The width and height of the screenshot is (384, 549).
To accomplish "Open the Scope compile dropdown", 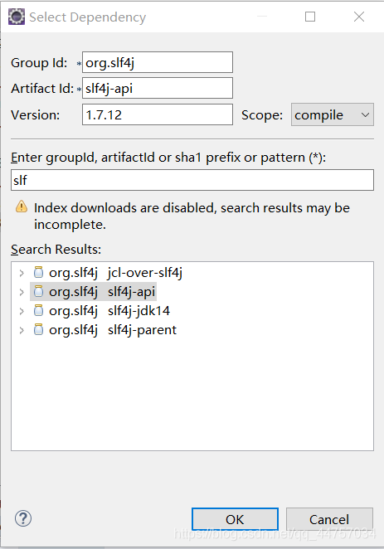I will [333, 114].
